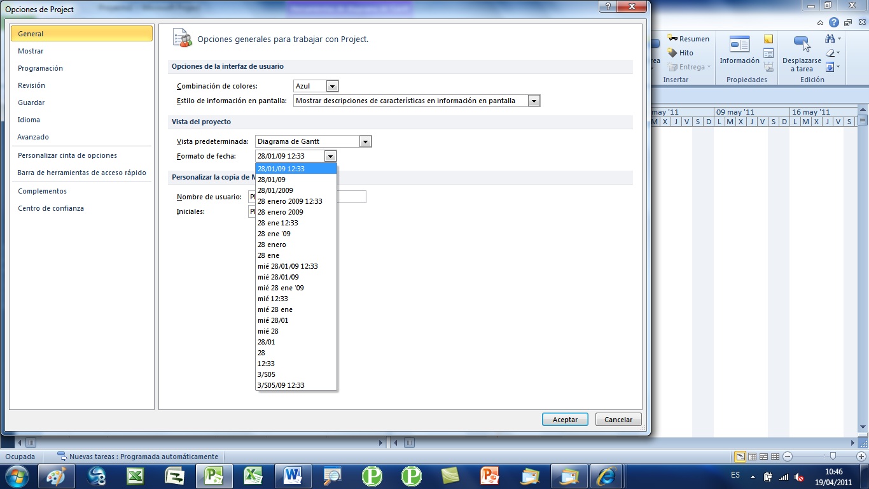
Task: Click the clock showing 10:46
Action: pos(833,472)
